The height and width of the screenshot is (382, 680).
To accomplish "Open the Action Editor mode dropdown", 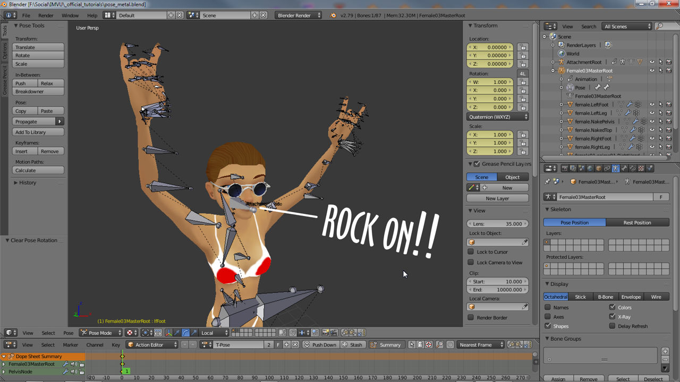I will coord(153,345).
